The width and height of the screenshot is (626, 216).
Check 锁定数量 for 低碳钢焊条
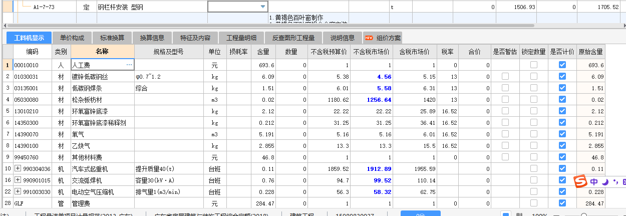coord(534,88)
